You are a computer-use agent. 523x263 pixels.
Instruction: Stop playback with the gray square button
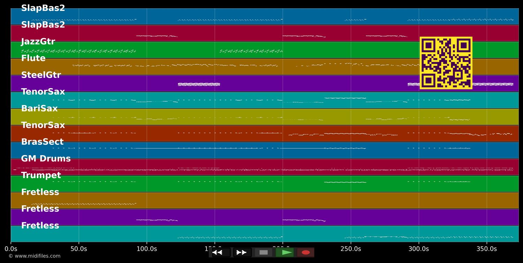(x=264, y=253)
